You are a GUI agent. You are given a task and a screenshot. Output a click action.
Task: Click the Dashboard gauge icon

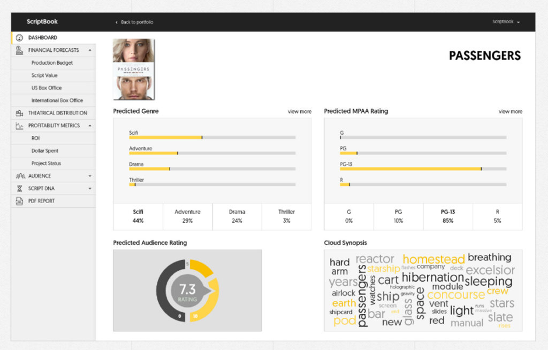(x=19, y=38)
